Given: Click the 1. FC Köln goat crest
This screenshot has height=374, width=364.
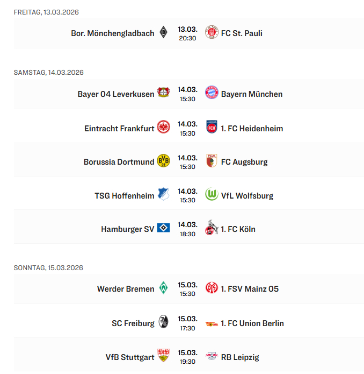Looking at the screenshot, I should 212,229.
